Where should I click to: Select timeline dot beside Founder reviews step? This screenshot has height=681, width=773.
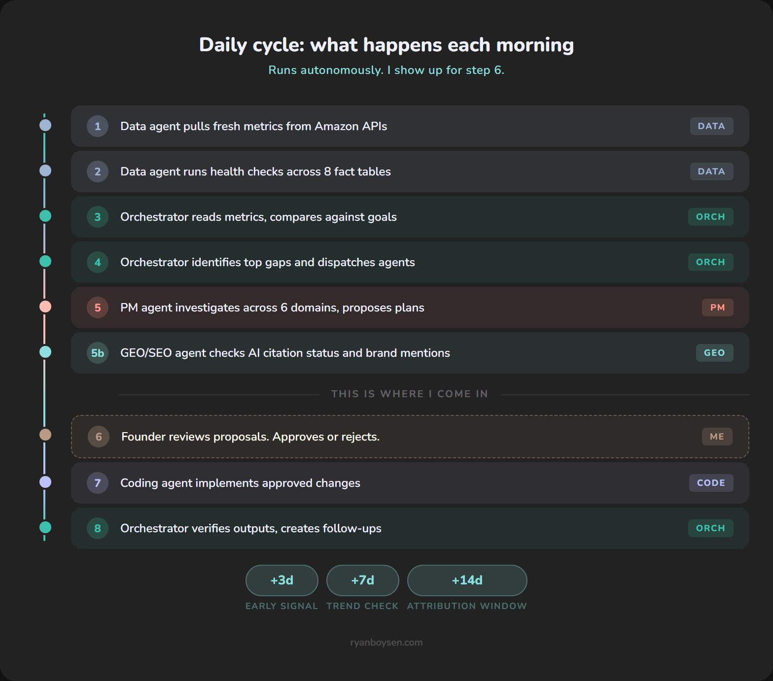[x=45, y=435]
